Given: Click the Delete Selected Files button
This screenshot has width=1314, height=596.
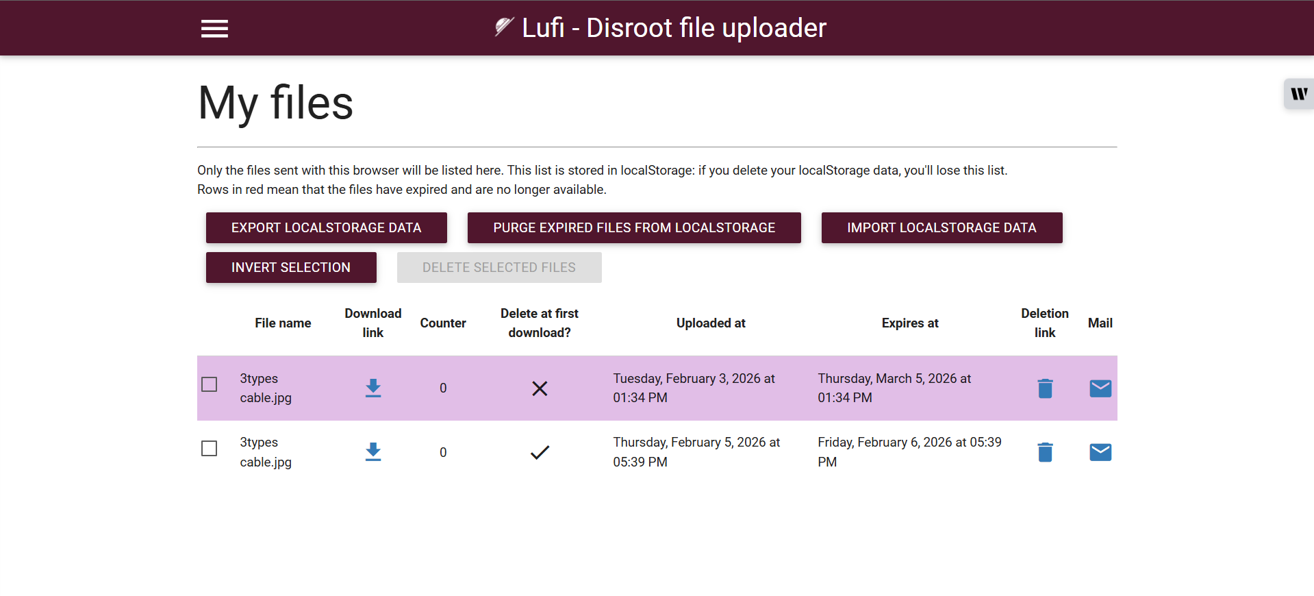Looking at the screenshot, I should [499, 267].
